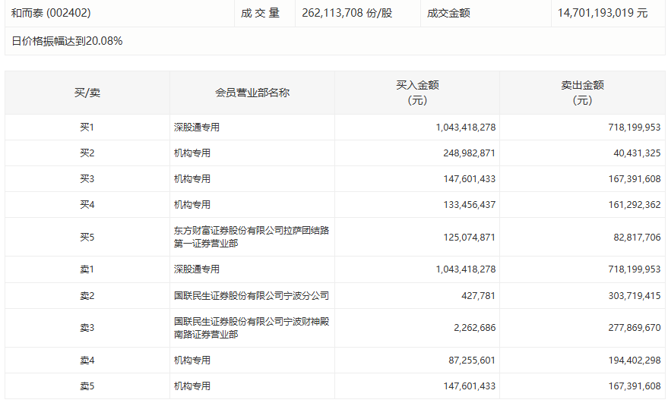Click buy amount 2,262,686

pos(474,328)
